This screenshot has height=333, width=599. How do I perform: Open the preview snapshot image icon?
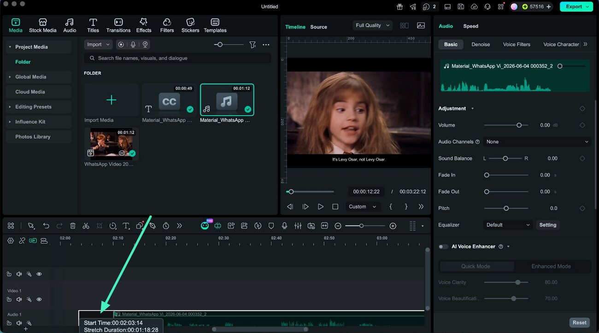[421, 26]
